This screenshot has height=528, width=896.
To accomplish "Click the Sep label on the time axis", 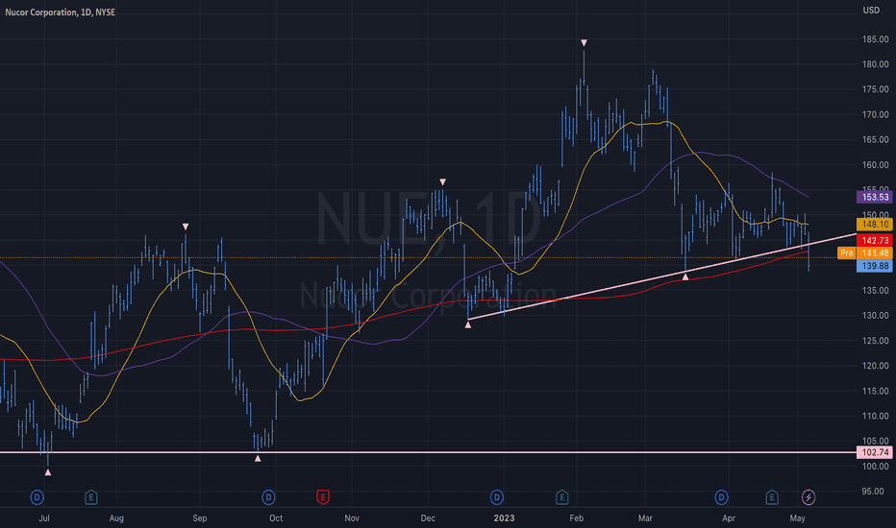I will pos(199,518).
